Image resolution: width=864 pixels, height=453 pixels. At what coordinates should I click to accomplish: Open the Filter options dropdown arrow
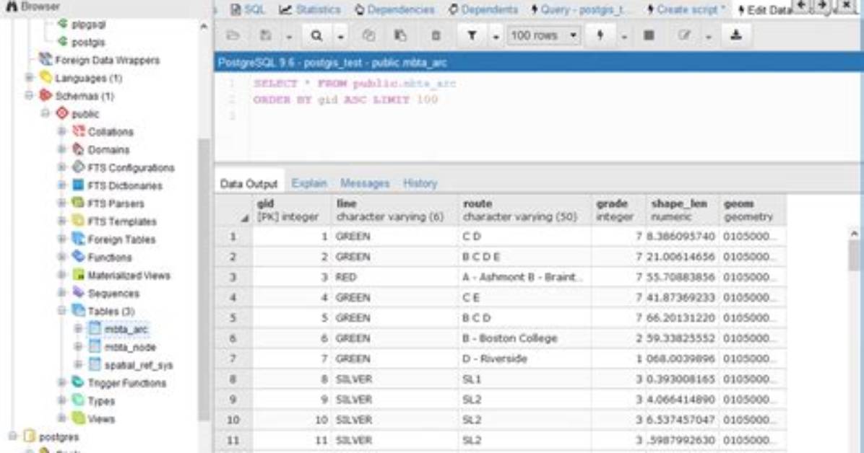[496, 36]
